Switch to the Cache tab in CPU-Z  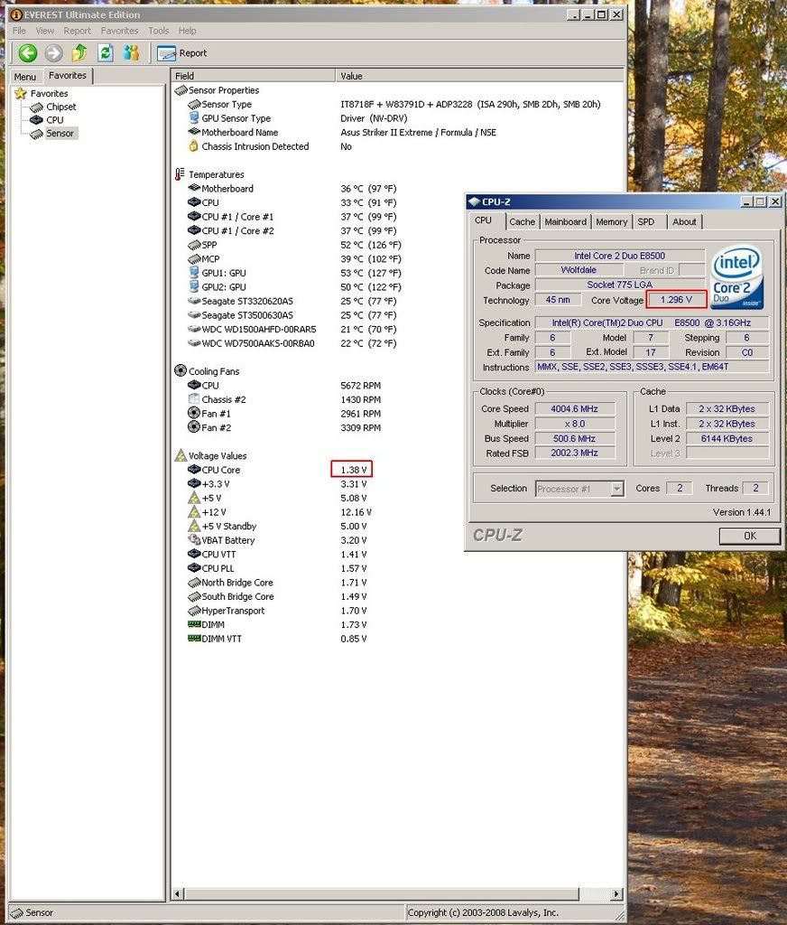coord(523,222)
